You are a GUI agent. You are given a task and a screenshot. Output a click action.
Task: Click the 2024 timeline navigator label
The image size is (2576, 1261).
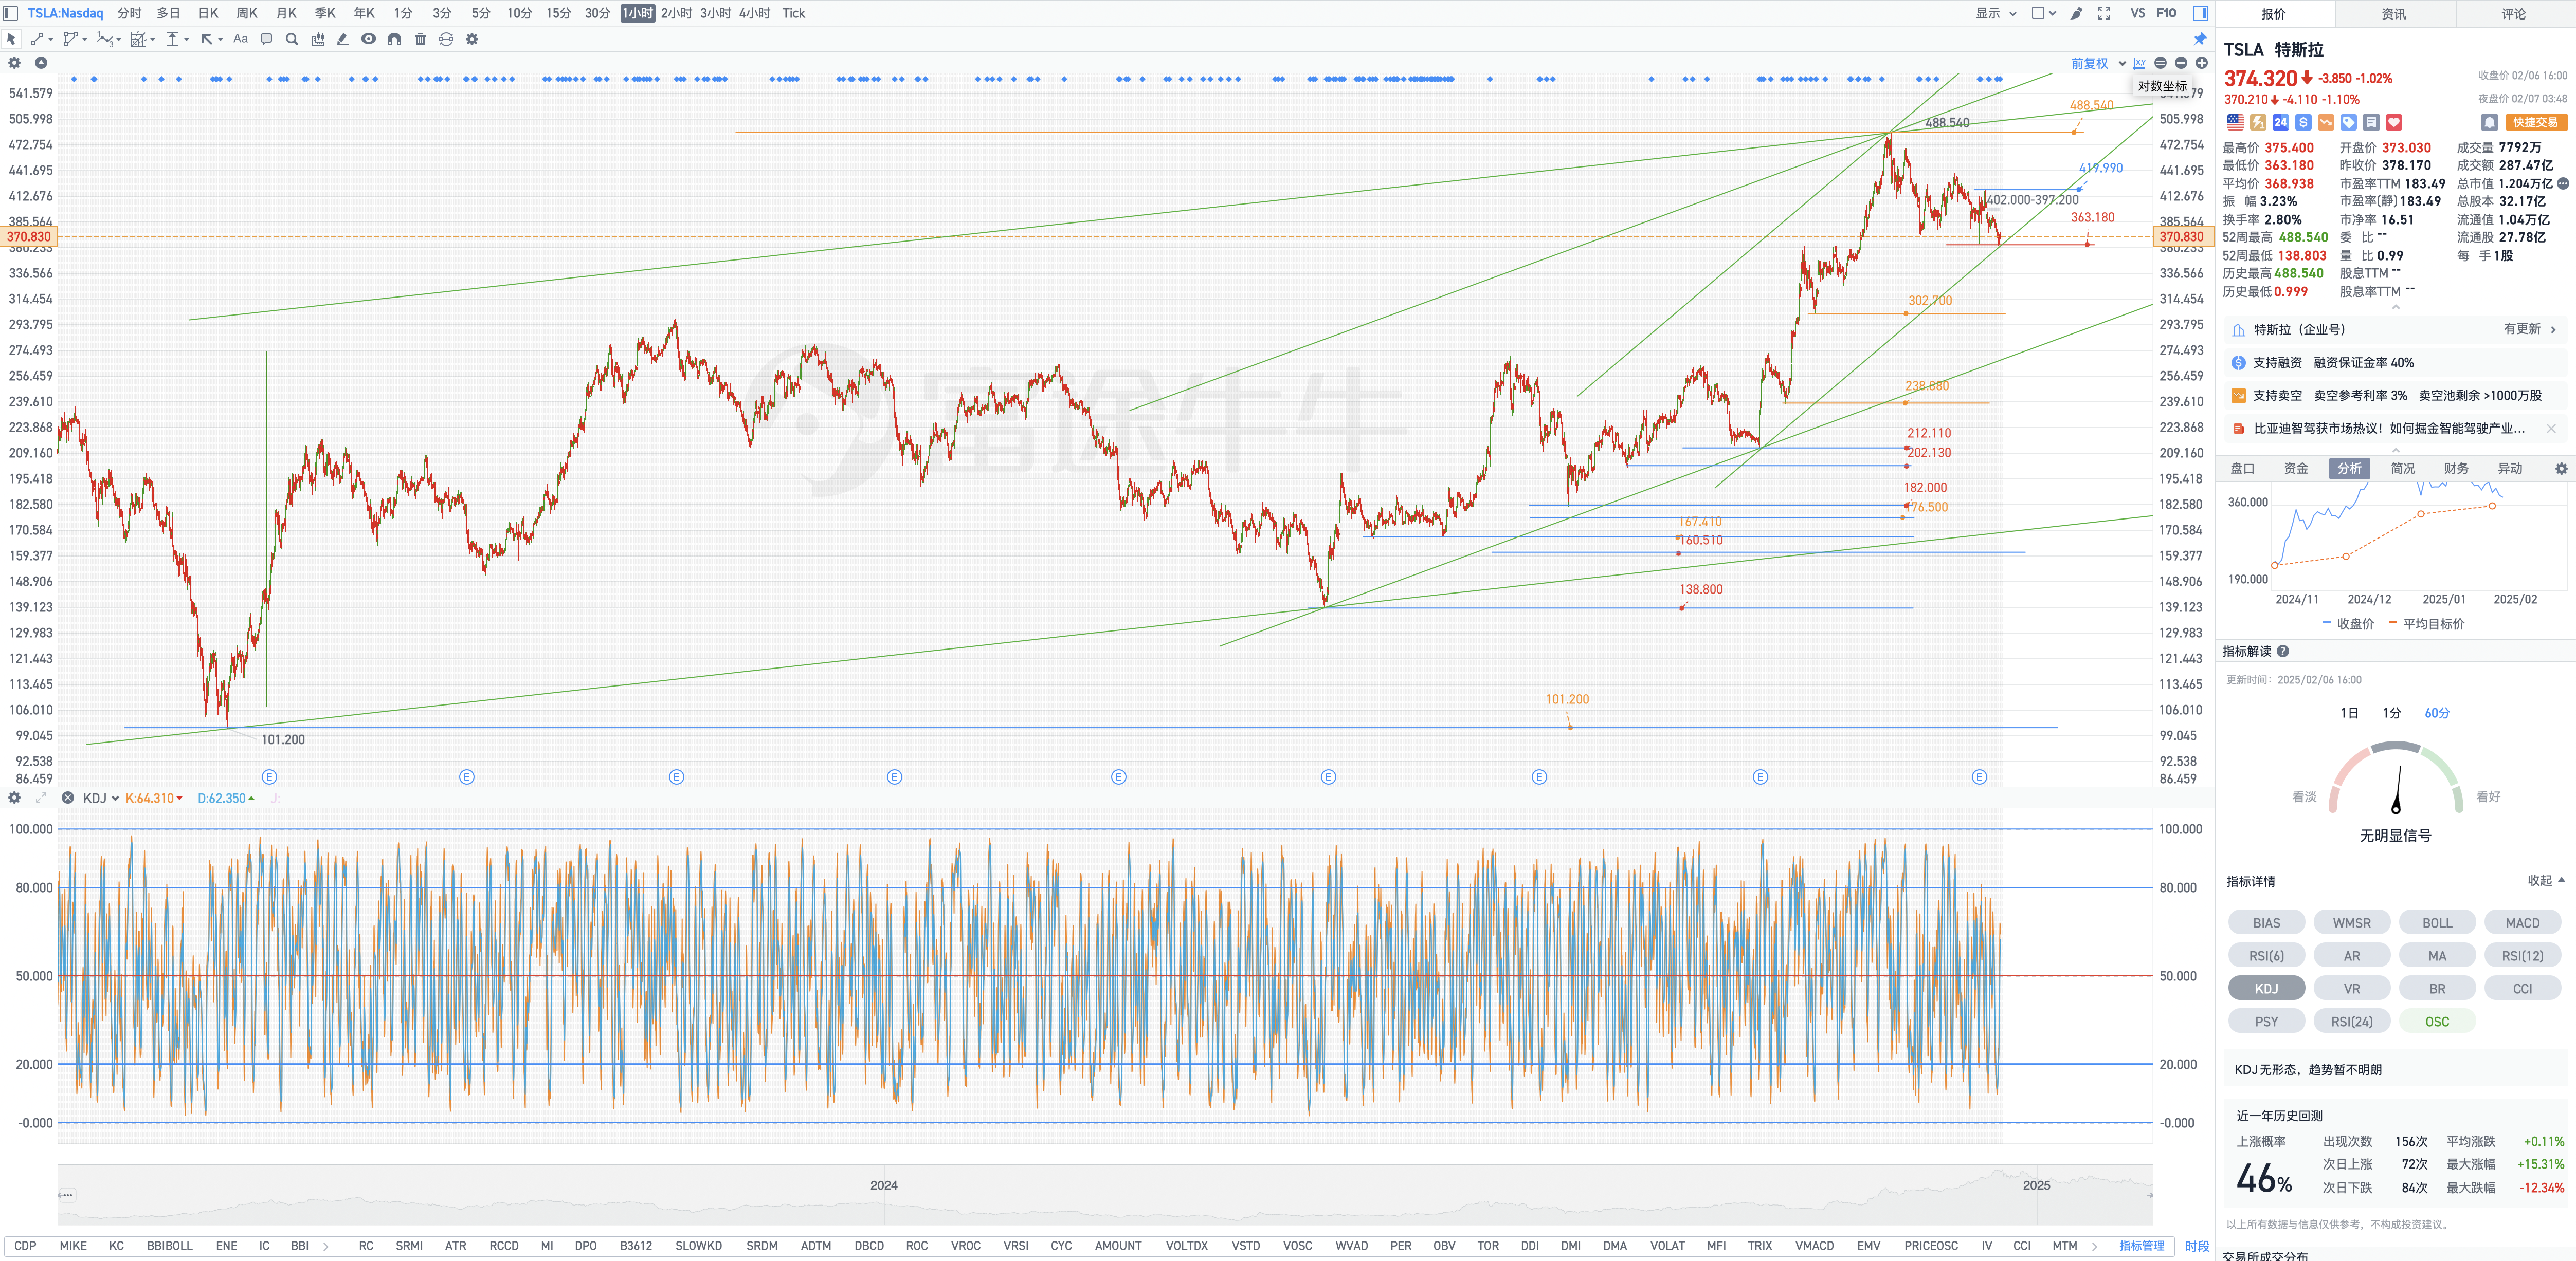883,1185
